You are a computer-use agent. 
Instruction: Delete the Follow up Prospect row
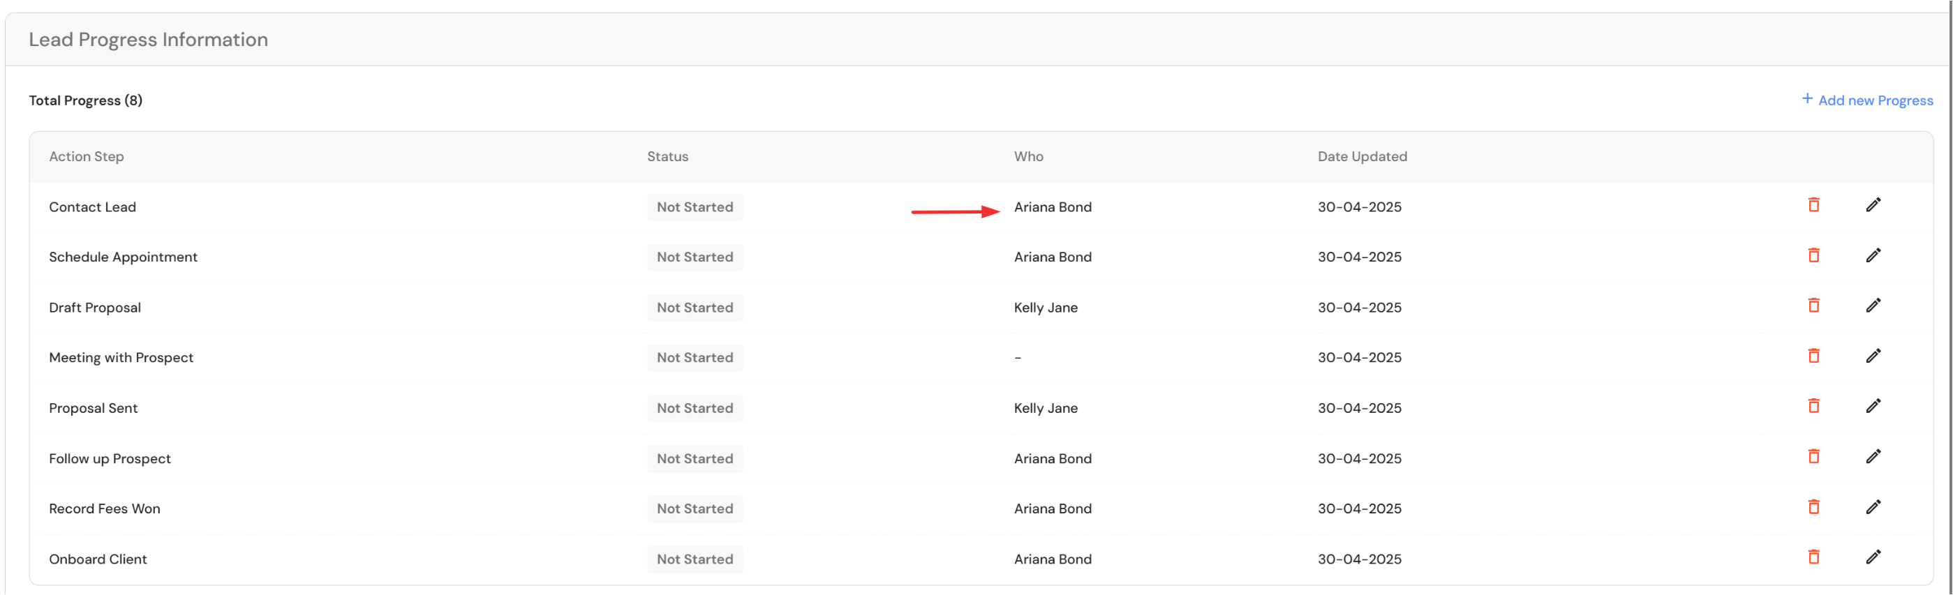coord(1813,456)
